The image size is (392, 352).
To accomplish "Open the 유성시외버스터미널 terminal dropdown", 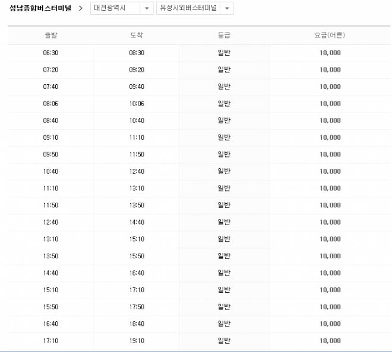I will click(x=195, y=8).
